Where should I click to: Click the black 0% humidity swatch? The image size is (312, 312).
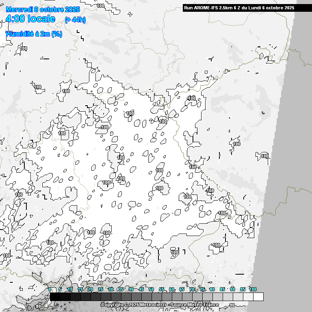coord(55,297)
